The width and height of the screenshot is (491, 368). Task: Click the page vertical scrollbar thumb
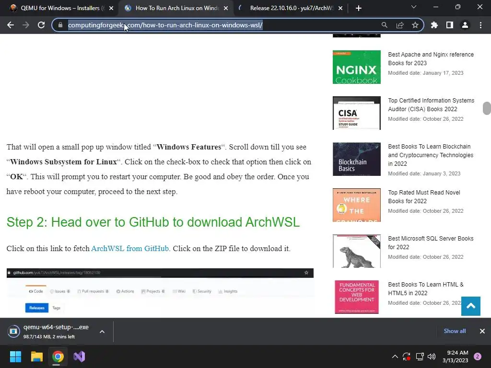(x=487, y=108)
